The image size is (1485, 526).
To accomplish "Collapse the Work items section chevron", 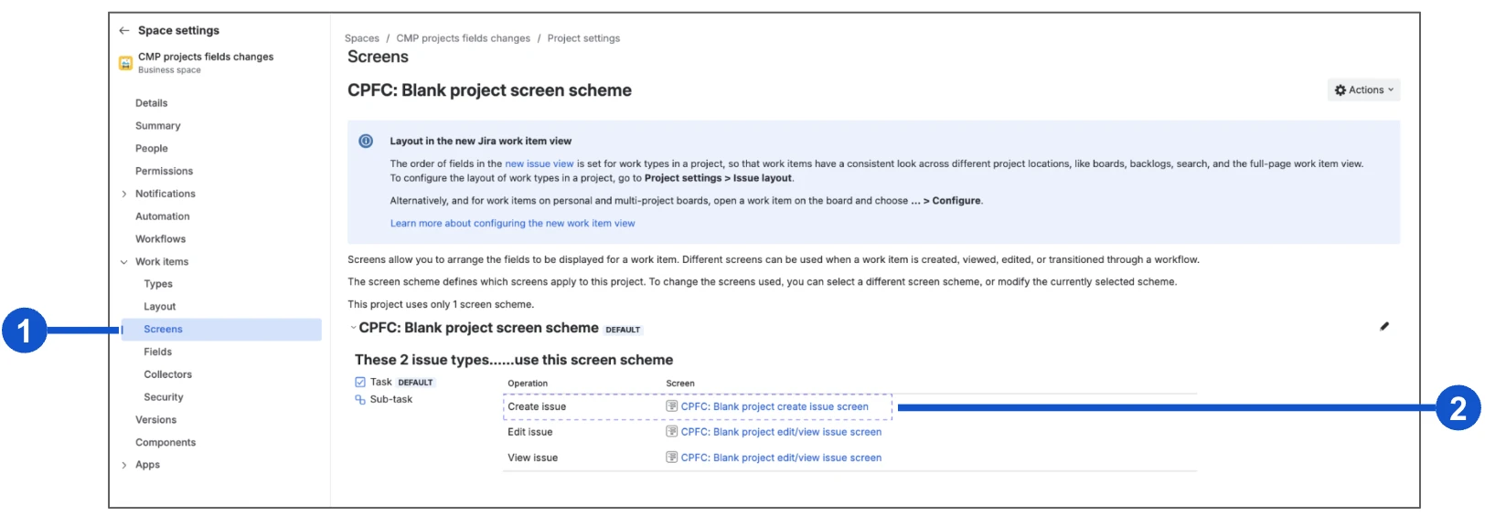I will [124, 262].
